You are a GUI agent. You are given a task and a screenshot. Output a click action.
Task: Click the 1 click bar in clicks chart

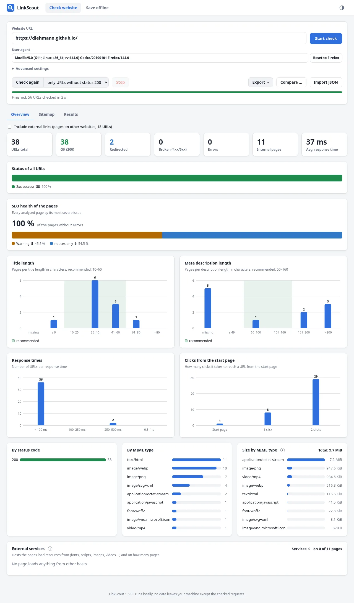click(x=268, y=419)
